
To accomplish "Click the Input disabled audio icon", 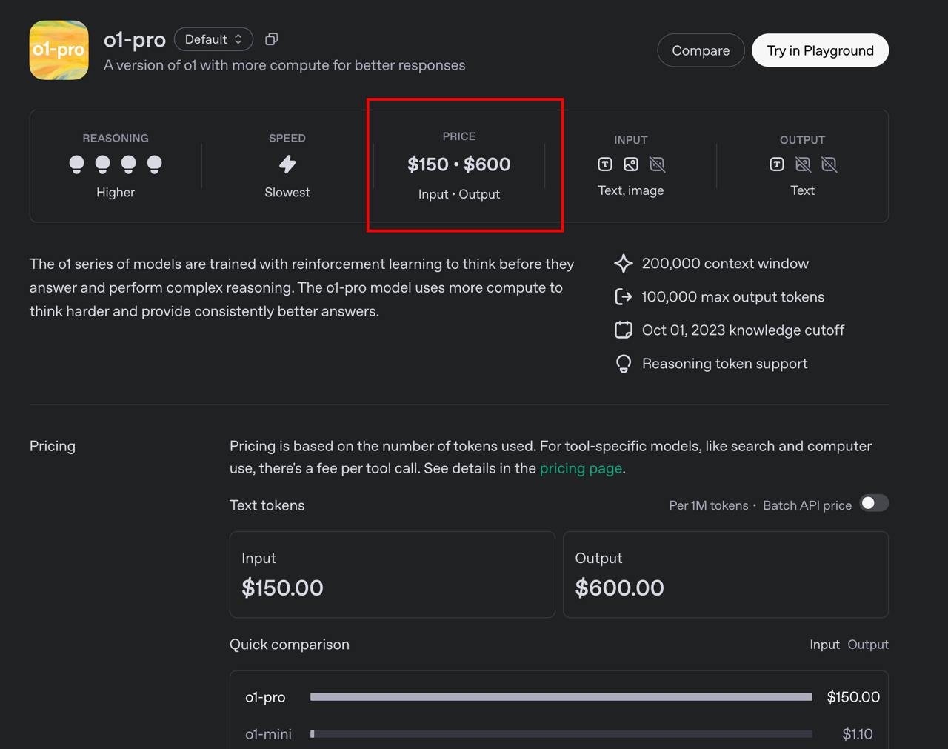I will pyautogui.click(x=657, y=164).
